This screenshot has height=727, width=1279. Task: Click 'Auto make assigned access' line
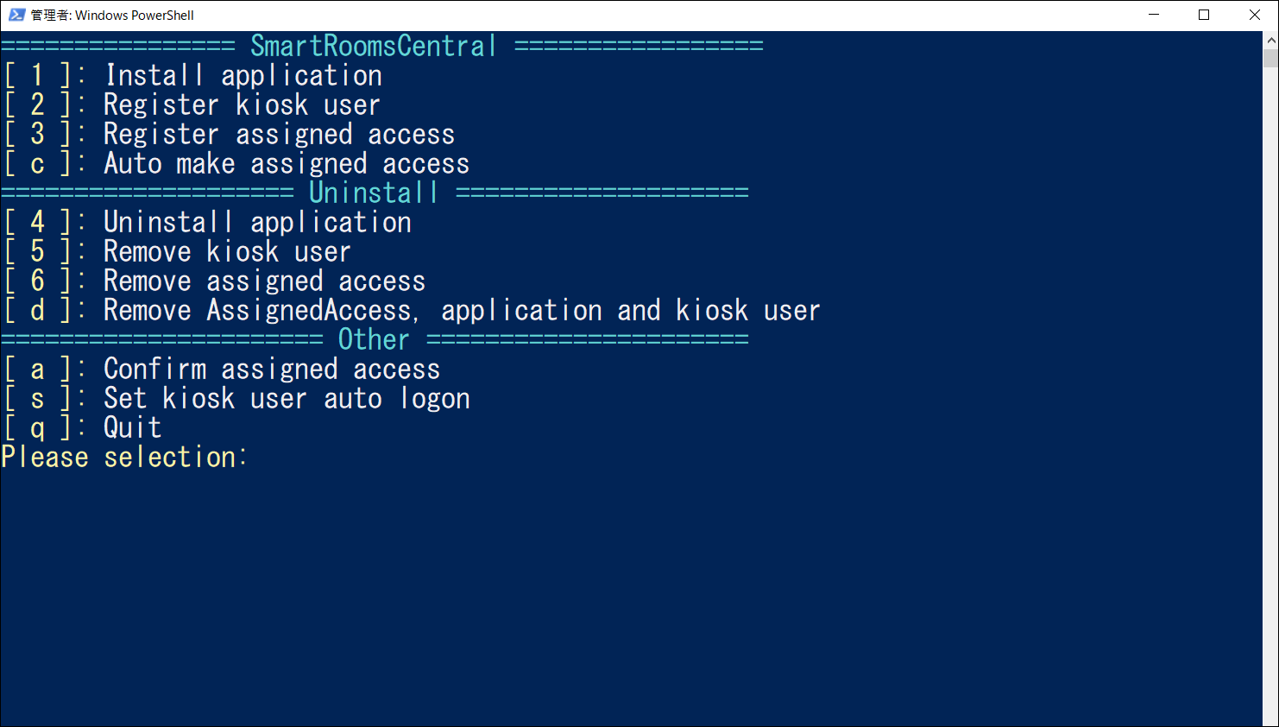pos(286,164)
